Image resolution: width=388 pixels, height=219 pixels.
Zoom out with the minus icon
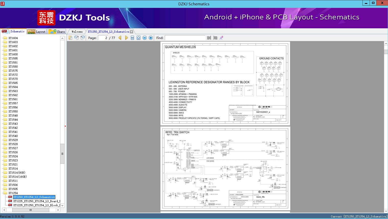(x=145, y=38)
